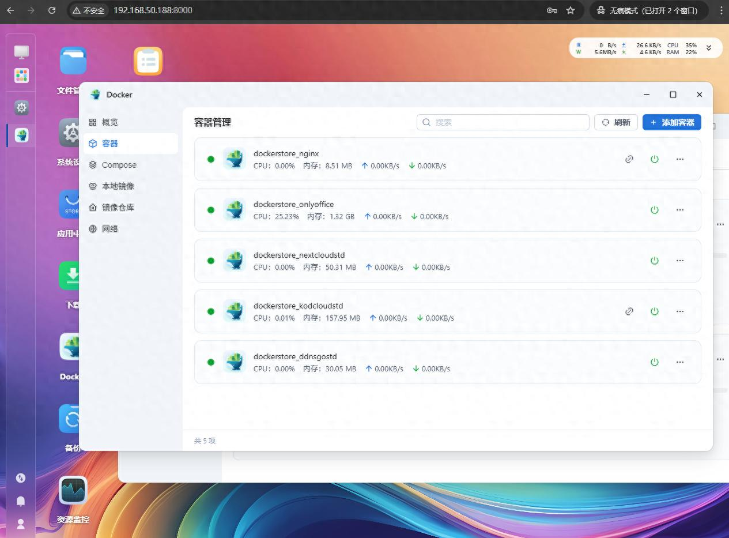This screenshot has height=538, width=729.
Task: Click the 添加容器 button
Action: pos(672,122)
